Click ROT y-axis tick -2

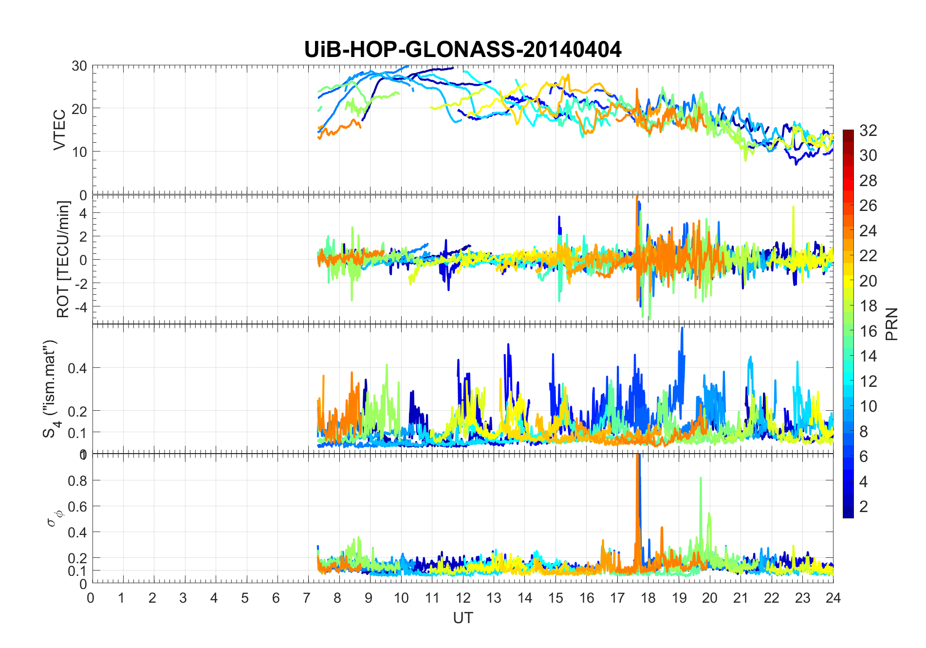coord(80,284)
